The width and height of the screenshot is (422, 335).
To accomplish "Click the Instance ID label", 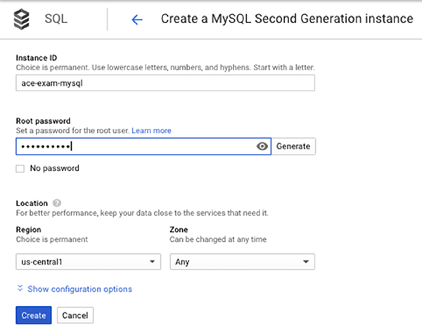I will coord(37,58).
